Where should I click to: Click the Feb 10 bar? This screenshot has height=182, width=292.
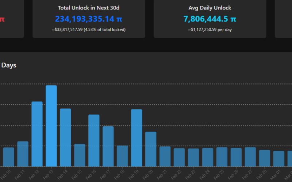pos(8,157)
